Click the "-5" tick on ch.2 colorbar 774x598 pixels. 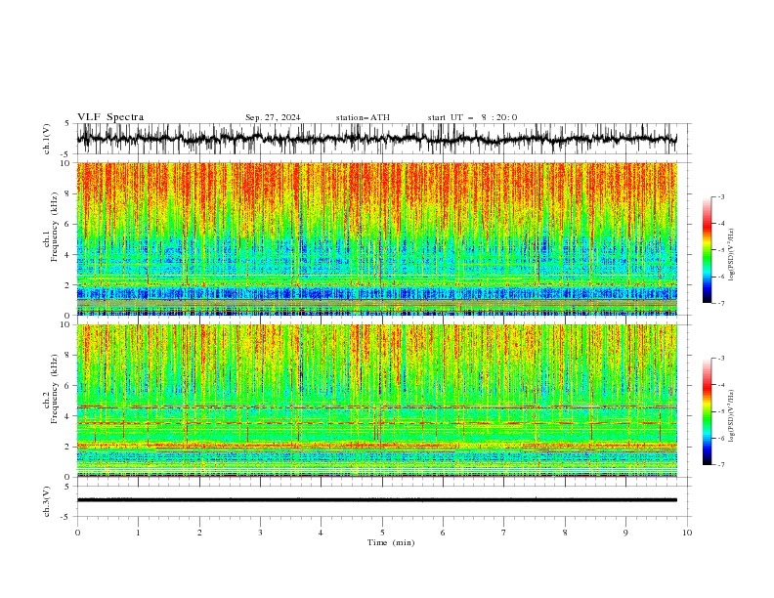(x=721, y=411)
